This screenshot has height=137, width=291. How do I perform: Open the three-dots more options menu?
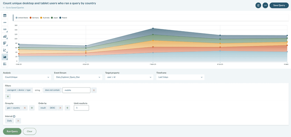click(265, 5)
